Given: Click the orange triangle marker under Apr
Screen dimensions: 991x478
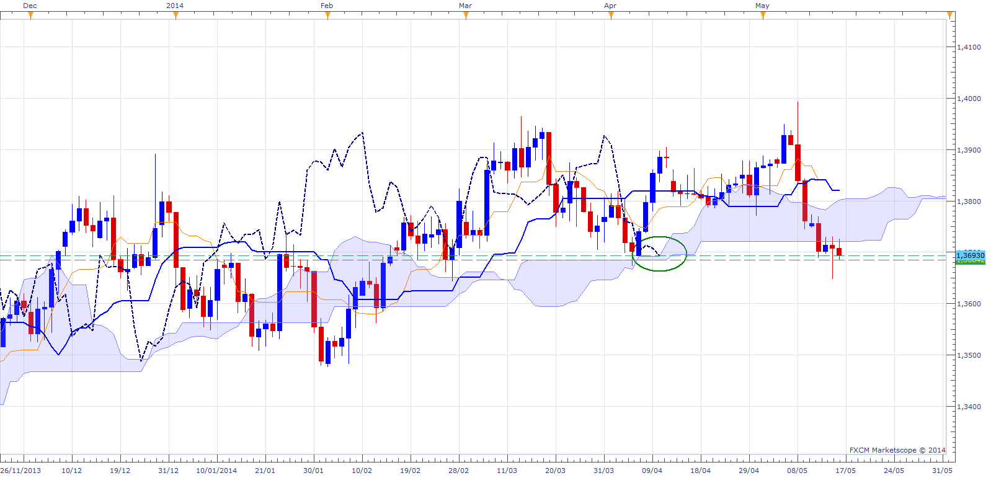Looking at the screenshot, I should pos(611,15).
